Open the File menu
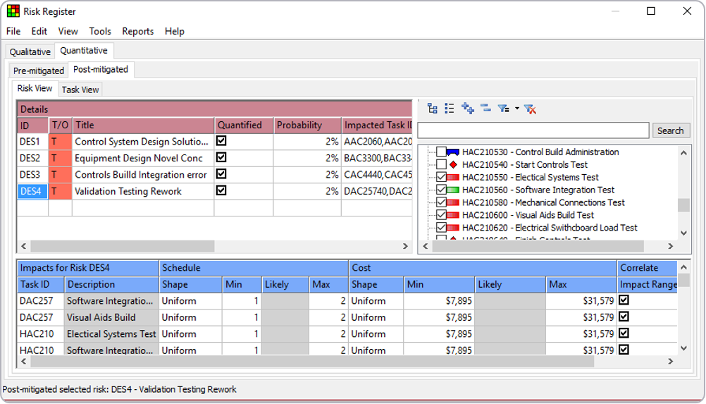706x404 pixels. [x=13, y=32]
